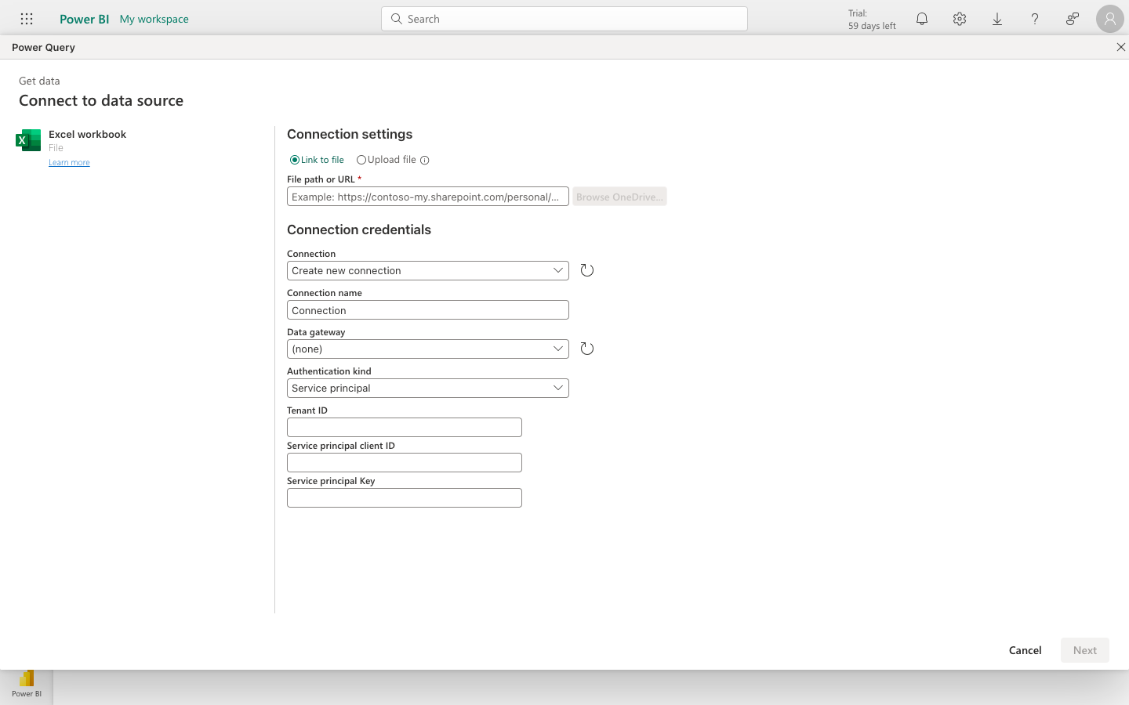Click the search magnifier icon
Screen dimensions: 1129x705
[397, 19]
